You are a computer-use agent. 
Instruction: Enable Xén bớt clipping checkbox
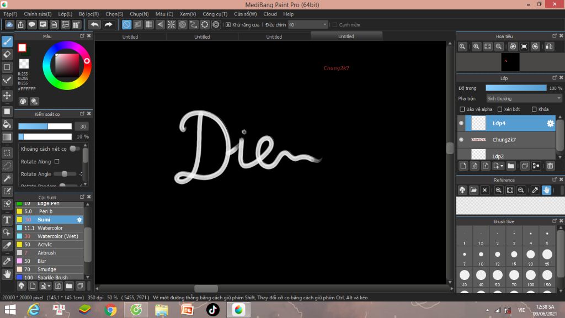pos(500,109)
